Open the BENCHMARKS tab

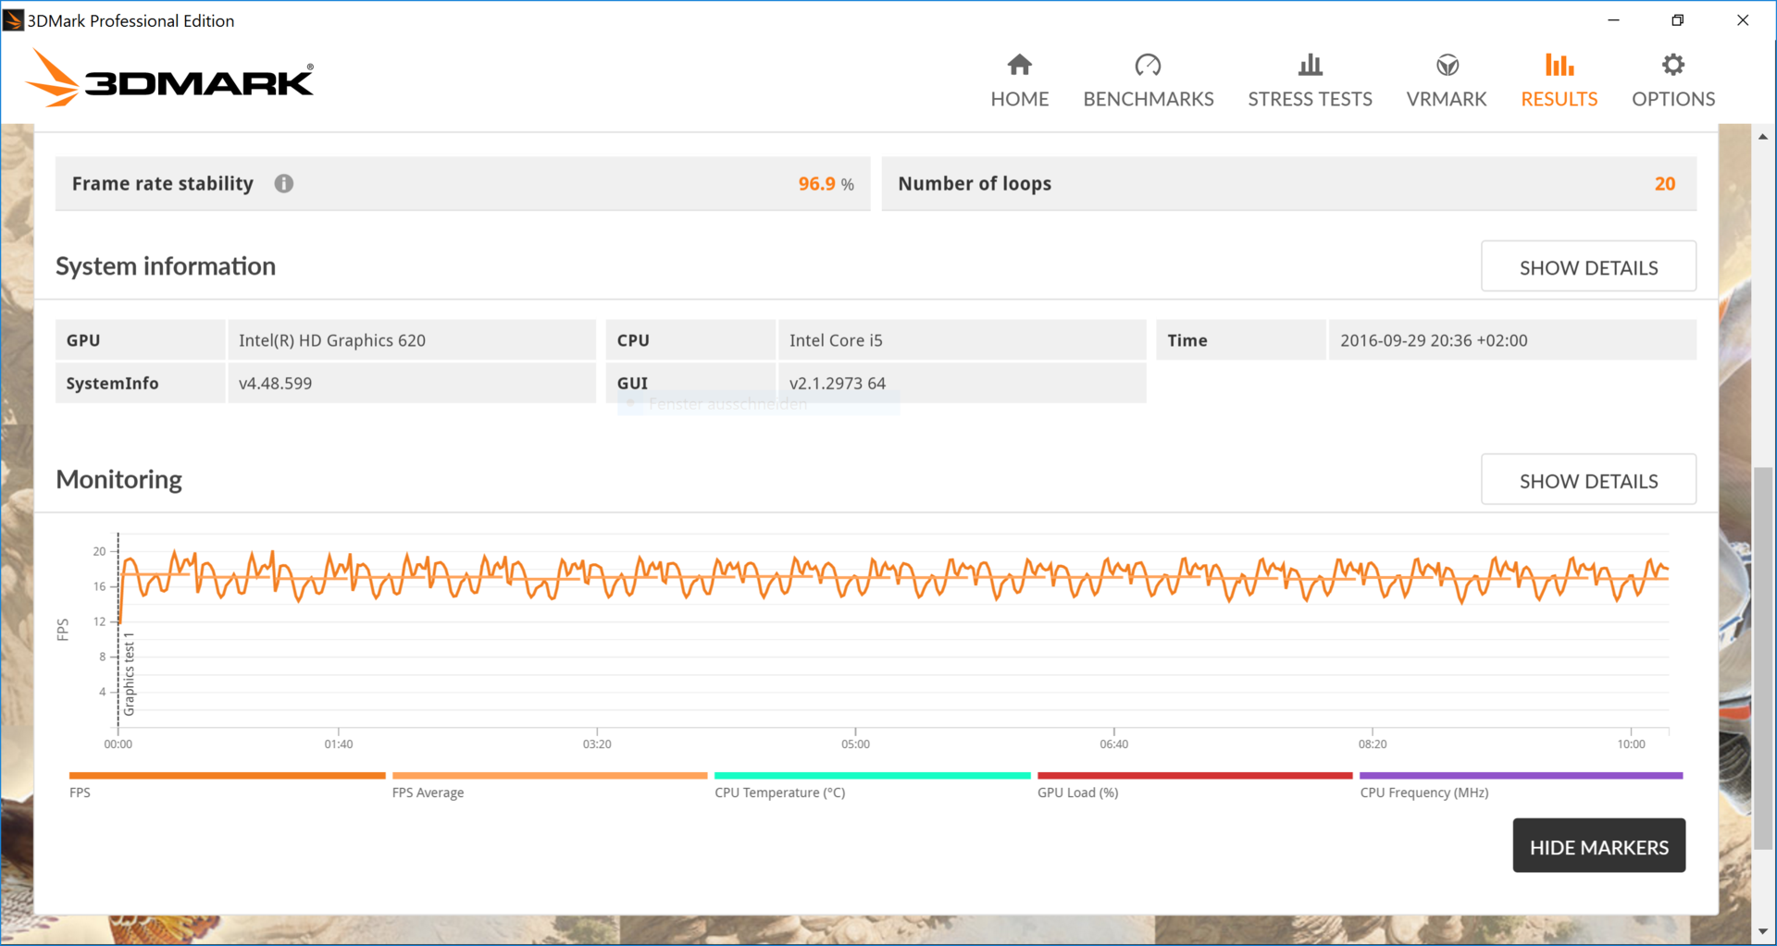click(x=1148, y=81)
